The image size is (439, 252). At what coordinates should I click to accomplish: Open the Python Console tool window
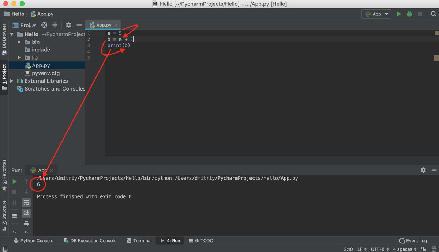pos(33,241)
